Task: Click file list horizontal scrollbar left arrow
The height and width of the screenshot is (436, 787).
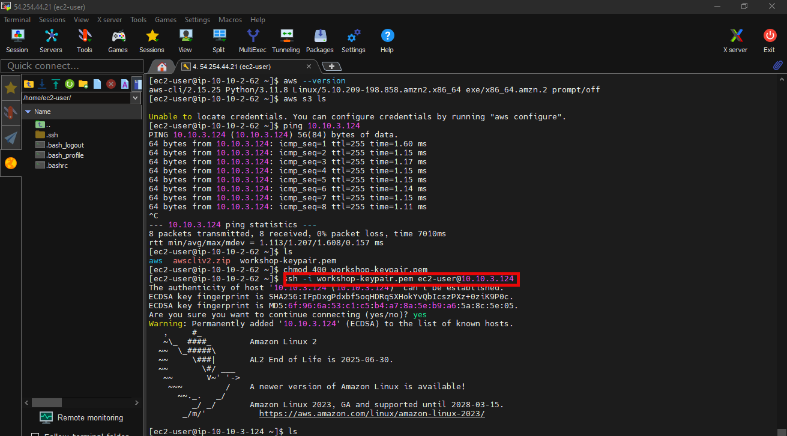Action: (x=26, y=403)
